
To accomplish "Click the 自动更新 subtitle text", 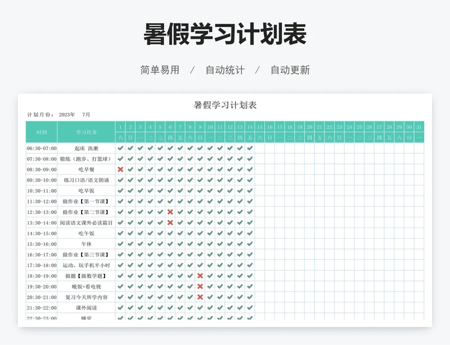I will click(290, 70).
